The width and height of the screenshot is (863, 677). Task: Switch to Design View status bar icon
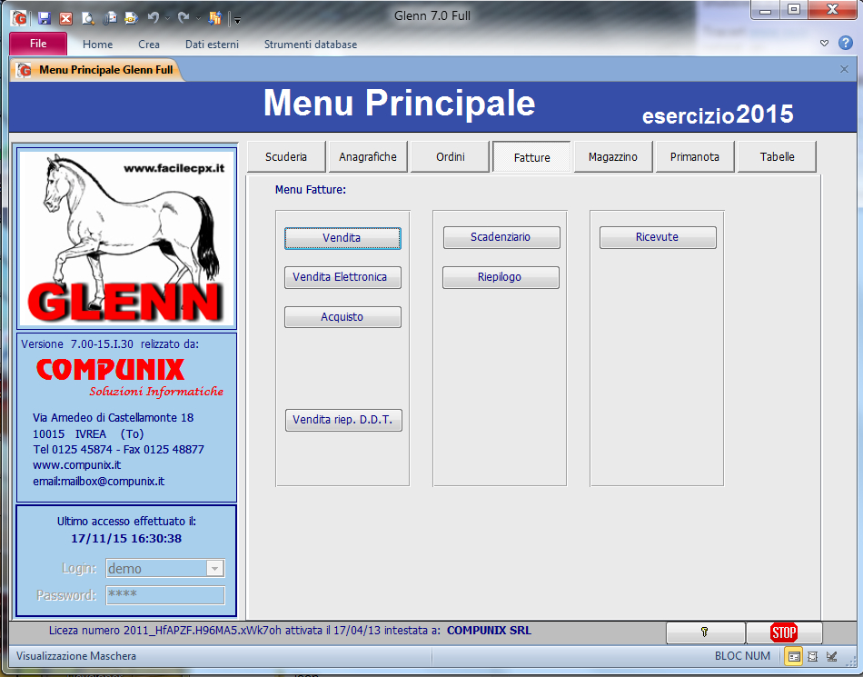(x=831, y=656)
